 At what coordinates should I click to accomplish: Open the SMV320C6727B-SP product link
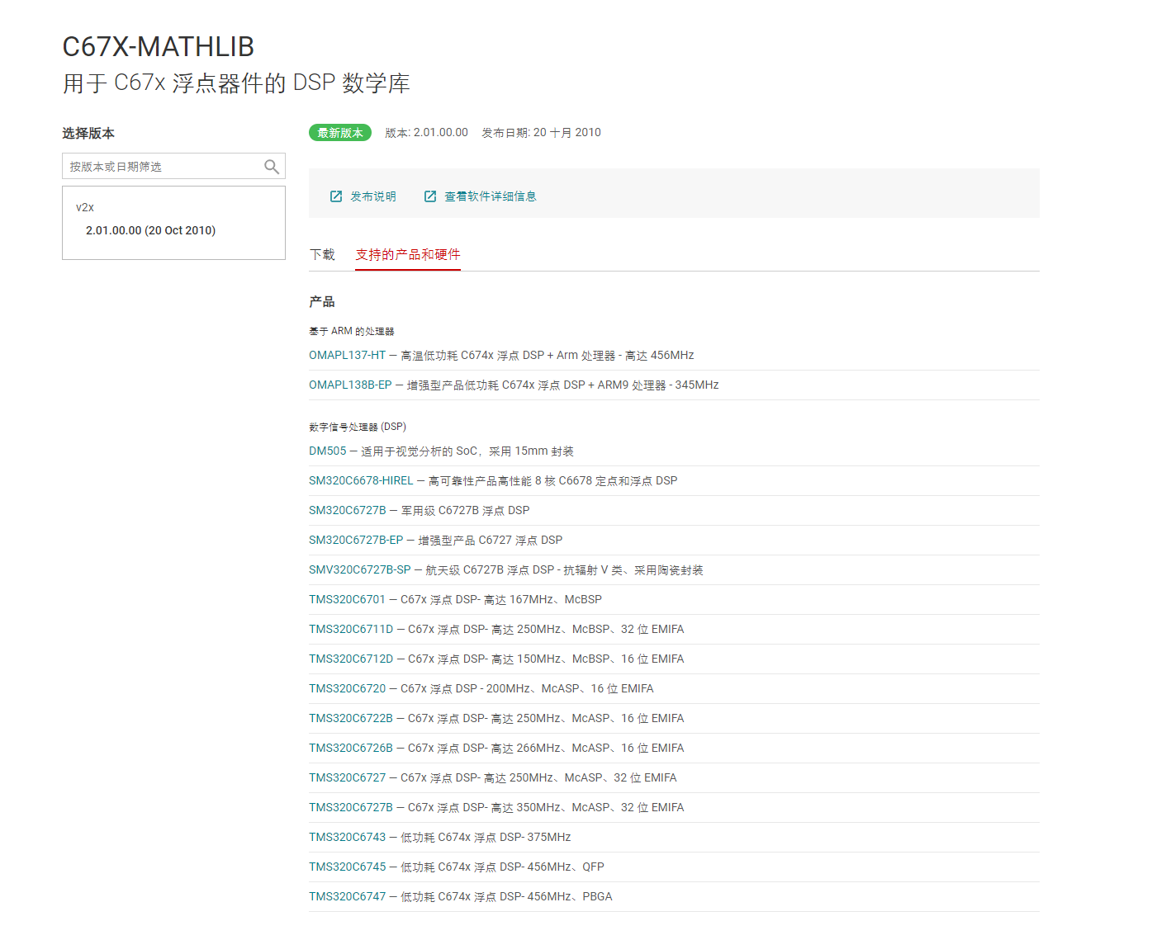tap(360, 569)
